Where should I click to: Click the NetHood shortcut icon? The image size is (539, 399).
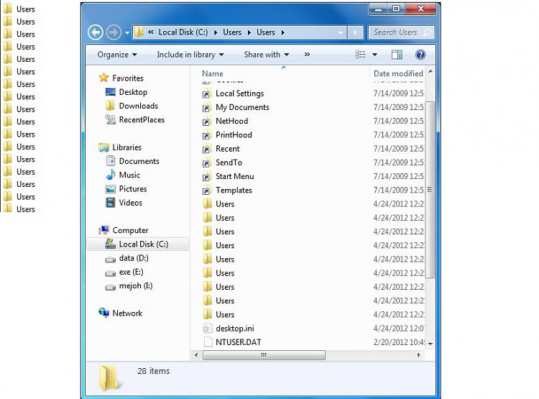206,121
